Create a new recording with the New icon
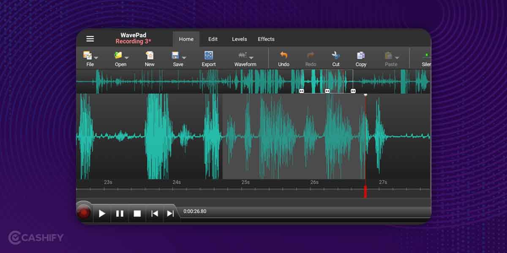This screenshot has height=253, width=507. pos(150,58)
